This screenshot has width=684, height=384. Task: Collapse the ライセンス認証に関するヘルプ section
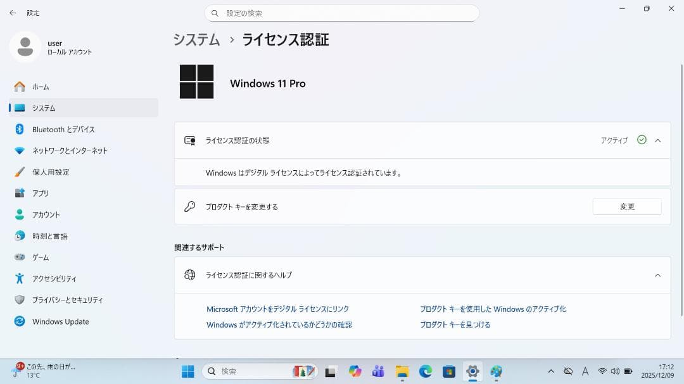pyautogui.click(x=659, y=275)
